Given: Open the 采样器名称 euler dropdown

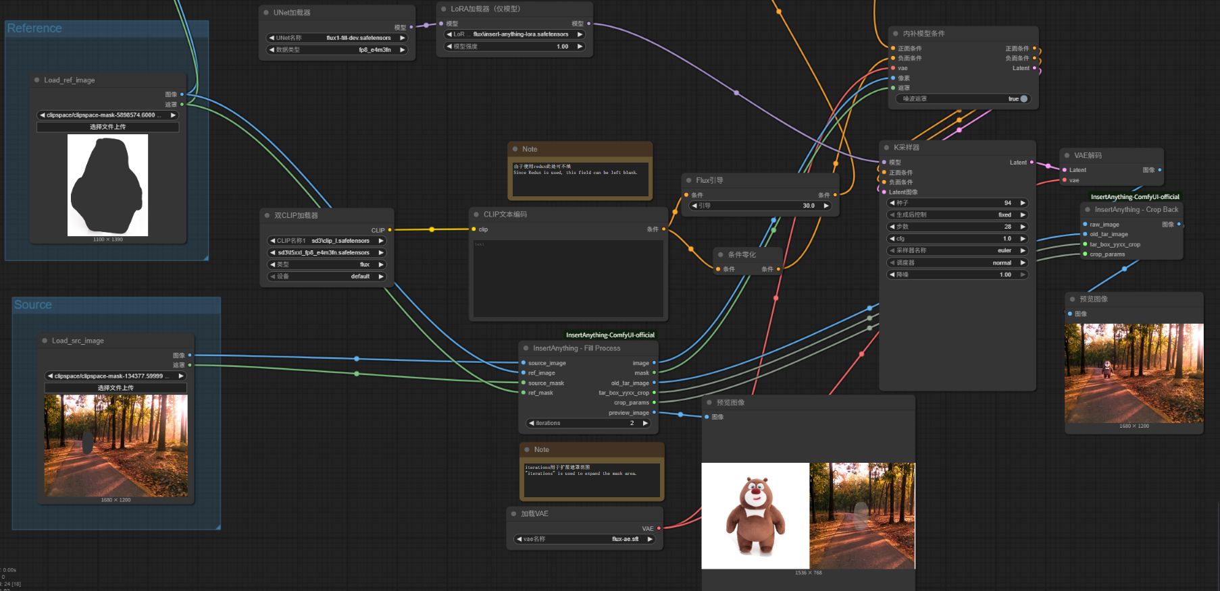Looking at the screenshot, I should click(x=957, y=250).
